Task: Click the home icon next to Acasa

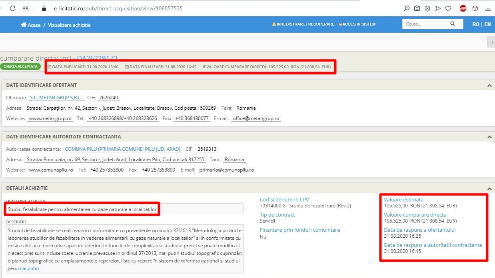Action: [24, 25]
